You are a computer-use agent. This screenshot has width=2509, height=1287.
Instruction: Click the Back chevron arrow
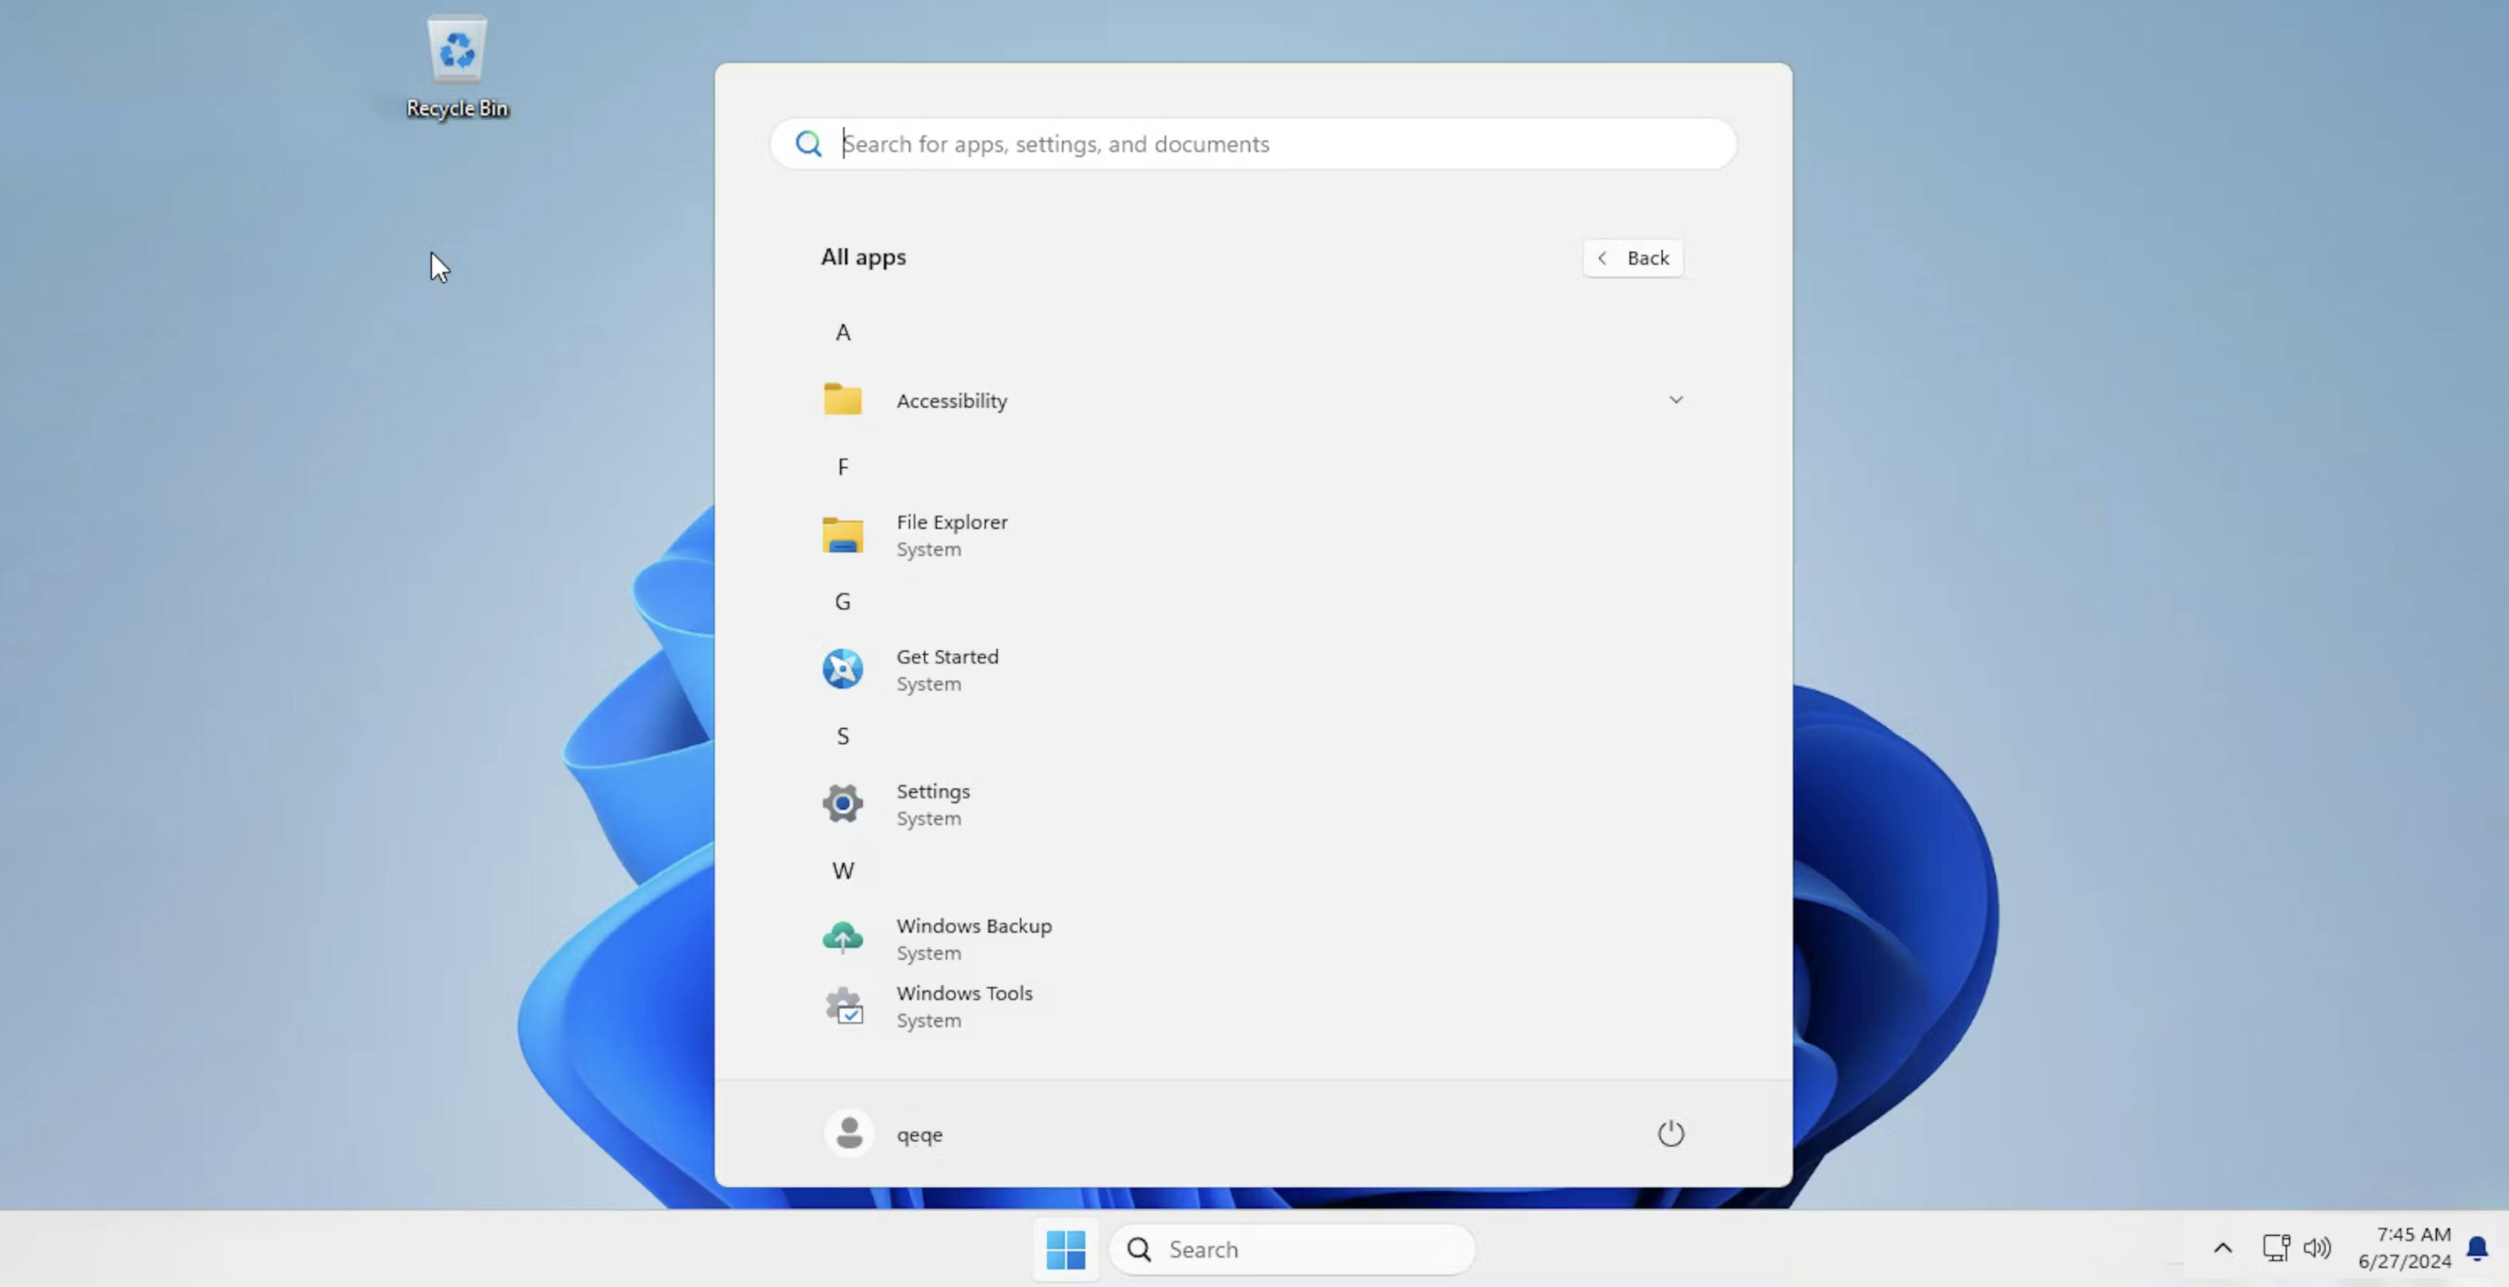coord(1603,257)
